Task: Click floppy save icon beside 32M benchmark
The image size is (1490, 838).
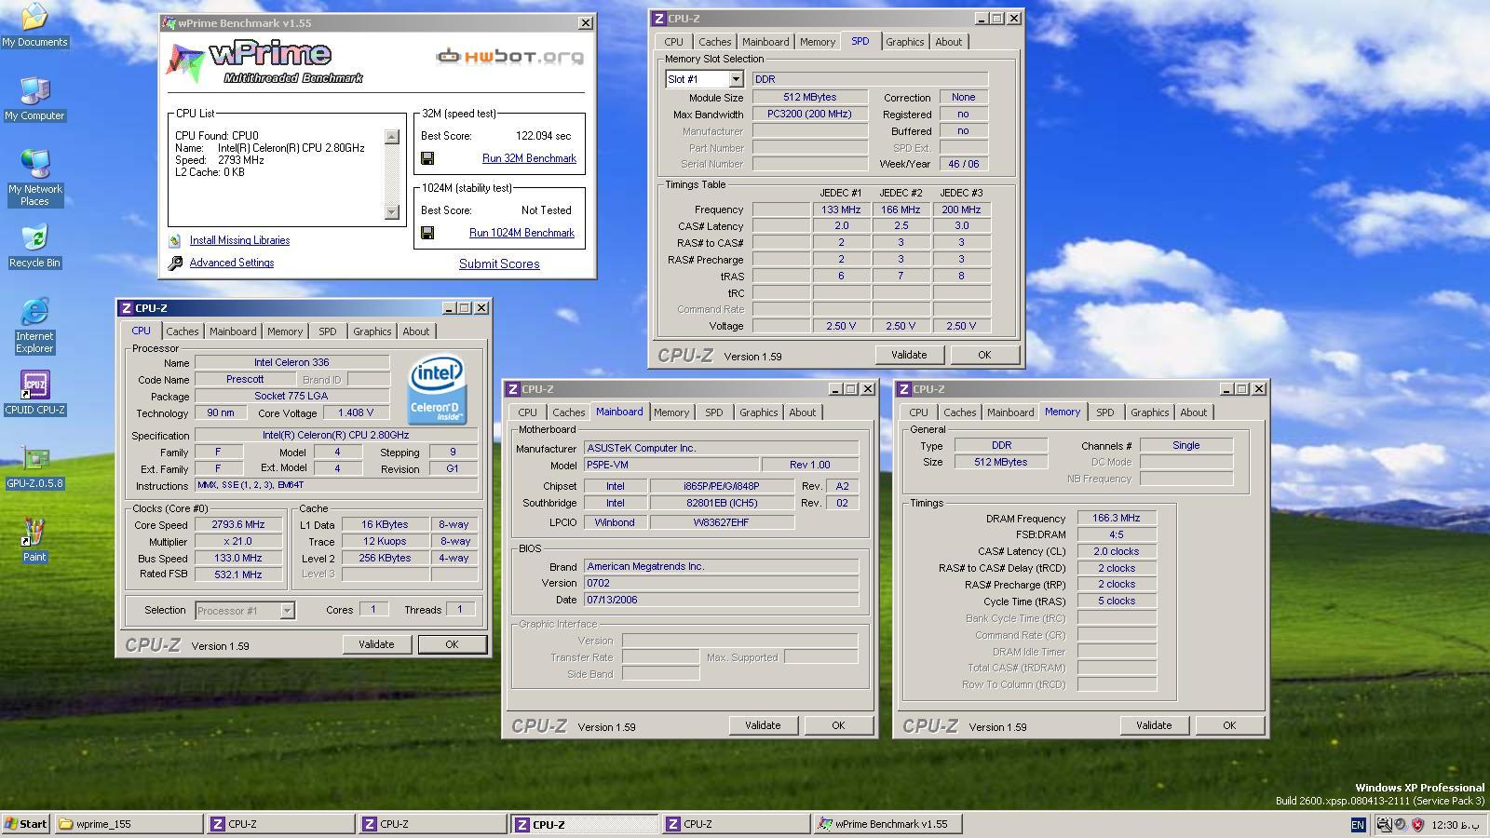Action: (427, 158)
